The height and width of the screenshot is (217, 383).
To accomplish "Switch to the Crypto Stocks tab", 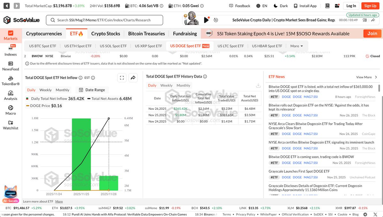I will (x=106, y=34).
